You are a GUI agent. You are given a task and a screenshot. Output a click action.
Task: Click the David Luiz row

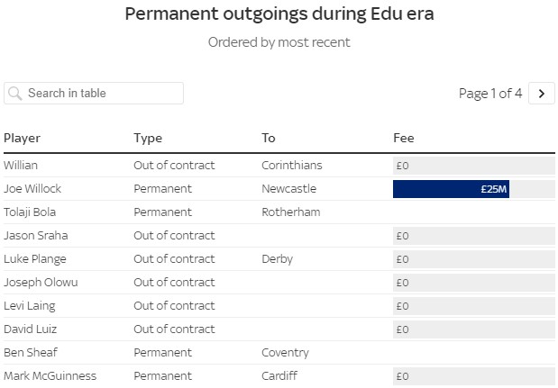pyautogui.click(x=31, y=329)
